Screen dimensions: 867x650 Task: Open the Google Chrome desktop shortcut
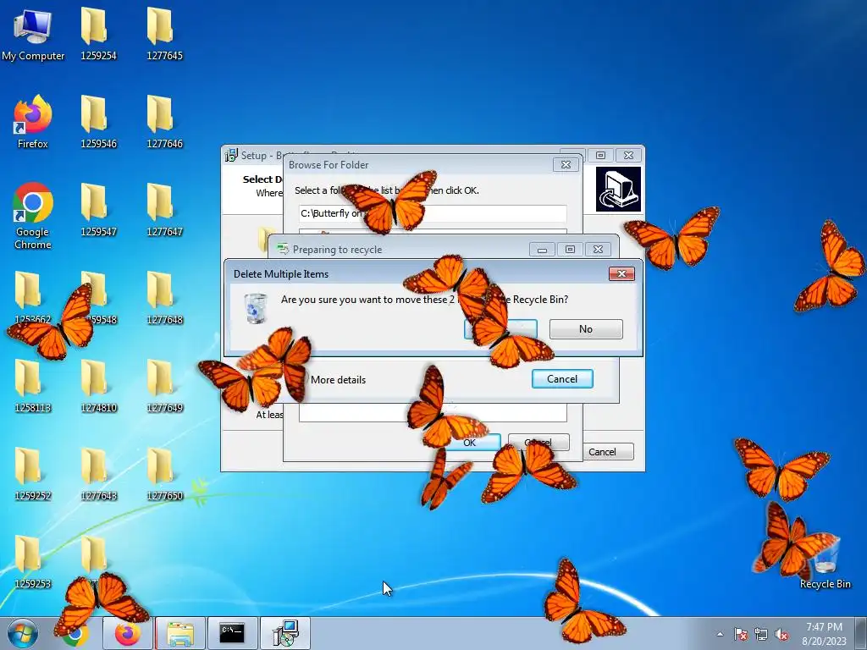[33, 216]
